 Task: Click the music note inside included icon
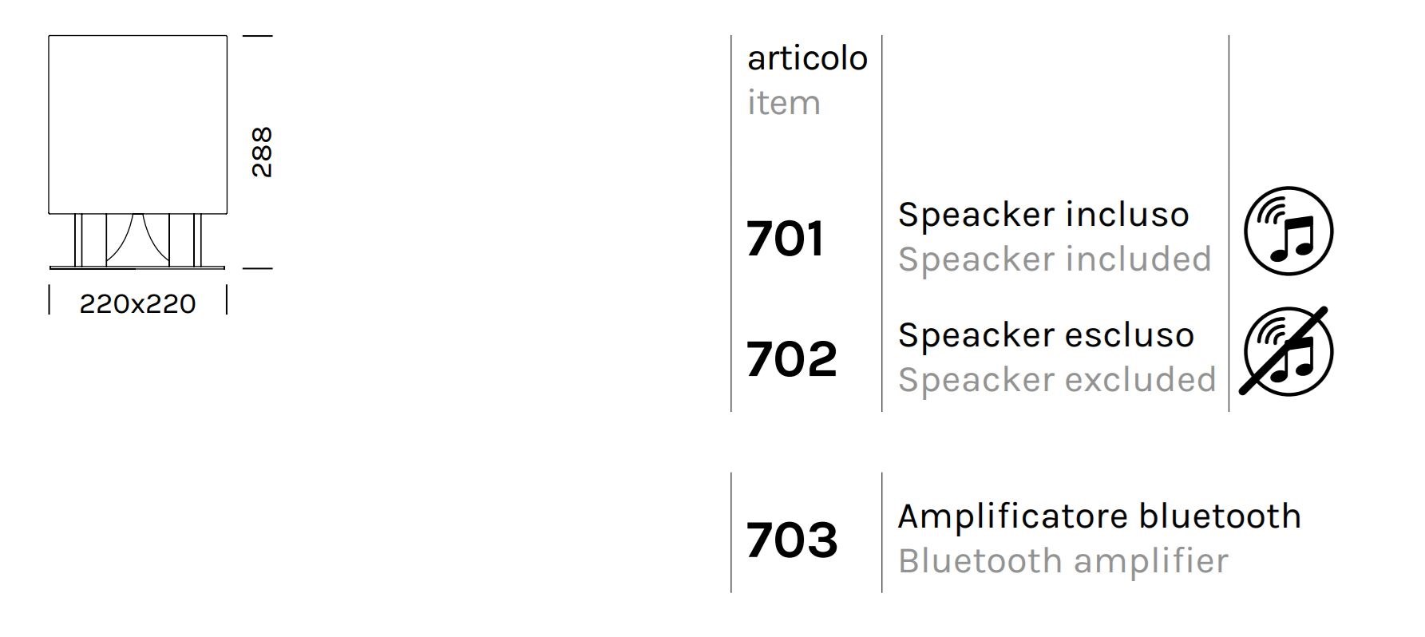[x=1292, y=239]
